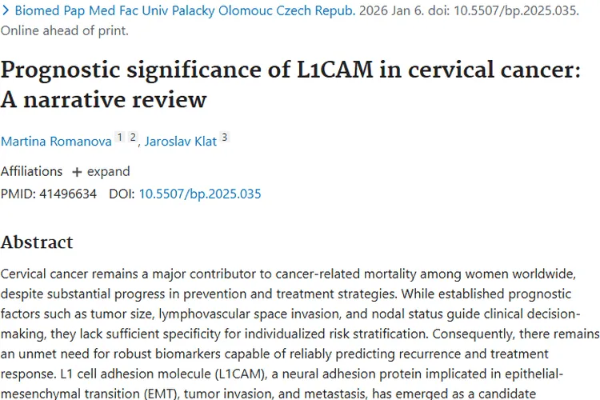Click the PMID number 41496634
This screenshot has height=400, width=600.
click(x=68, y=194)
